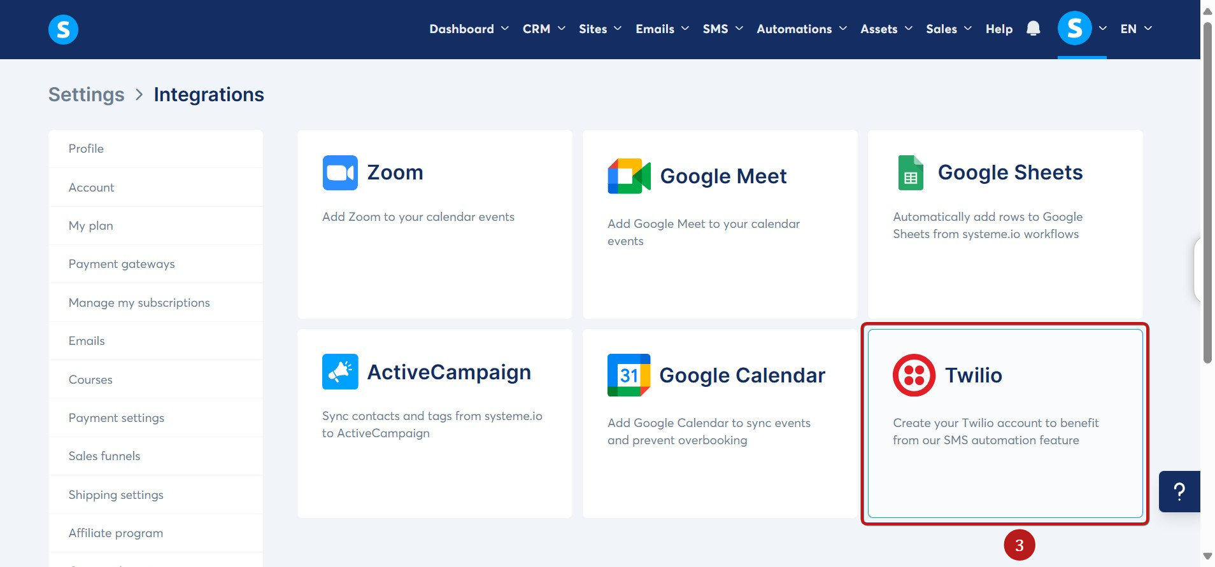Click the systeme.io logo in header
Viewport: 1215px width, 567px height.
pyautogui.click(x=63, y=29)
